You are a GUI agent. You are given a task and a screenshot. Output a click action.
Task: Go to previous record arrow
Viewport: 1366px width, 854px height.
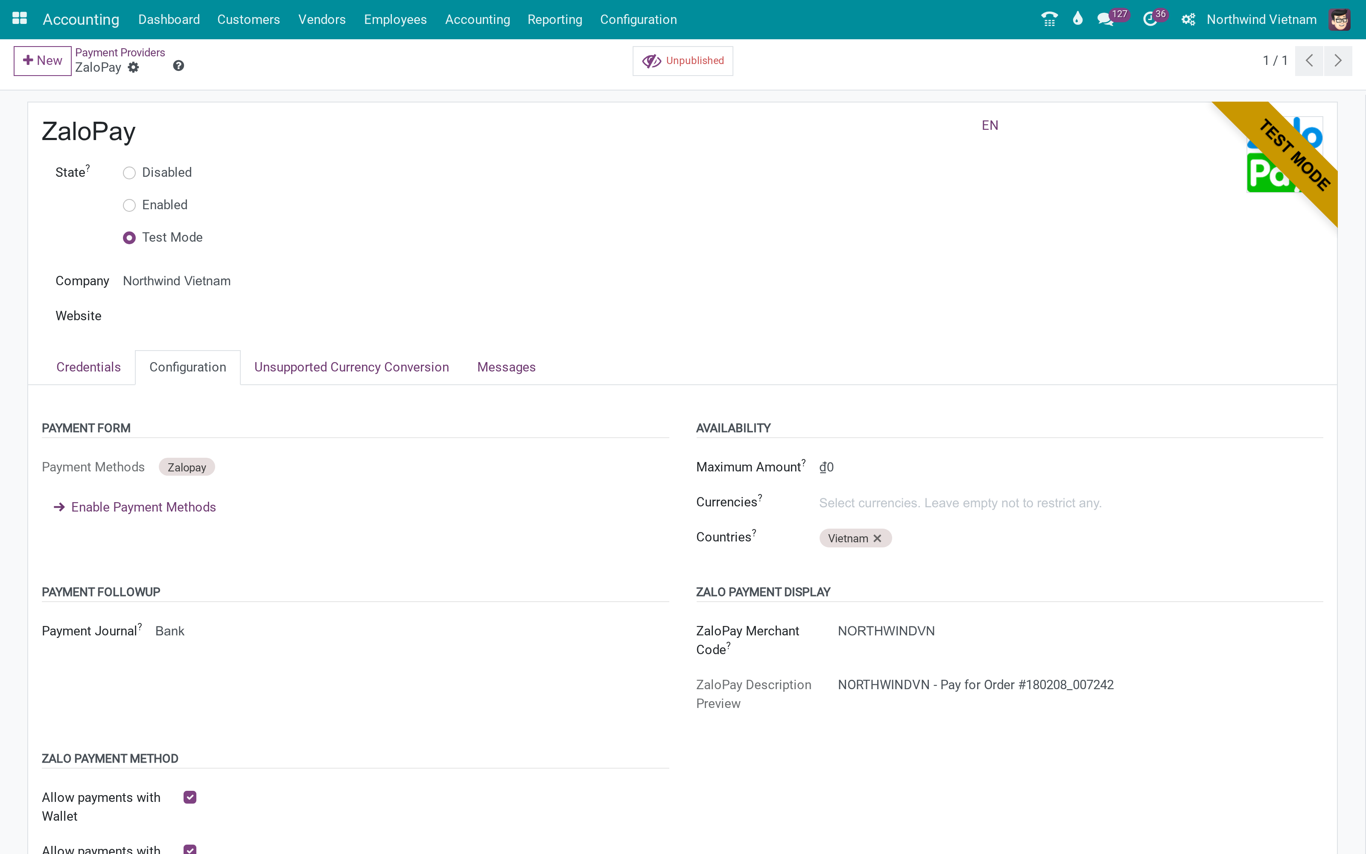pyautogui.click(x=1309, y=61)
